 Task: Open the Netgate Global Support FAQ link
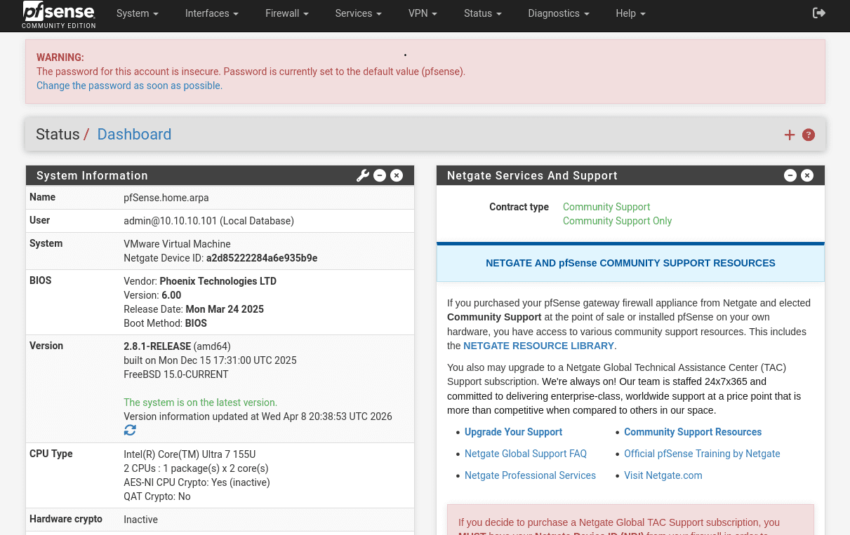pos(526,454)
